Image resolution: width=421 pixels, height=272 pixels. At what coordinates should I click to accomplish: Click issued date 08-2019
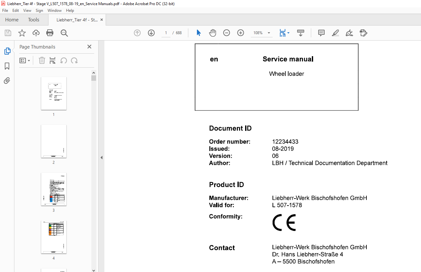point(283,149)
